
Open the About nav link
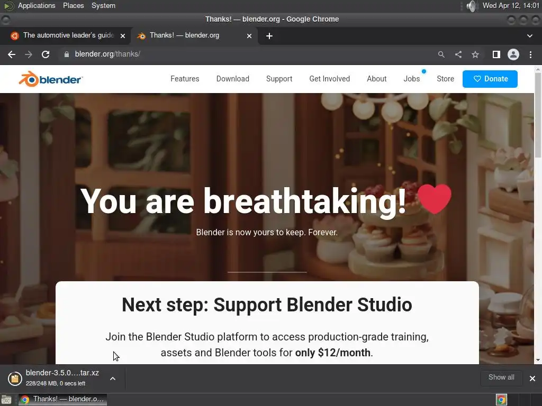[x=377, y=79]
